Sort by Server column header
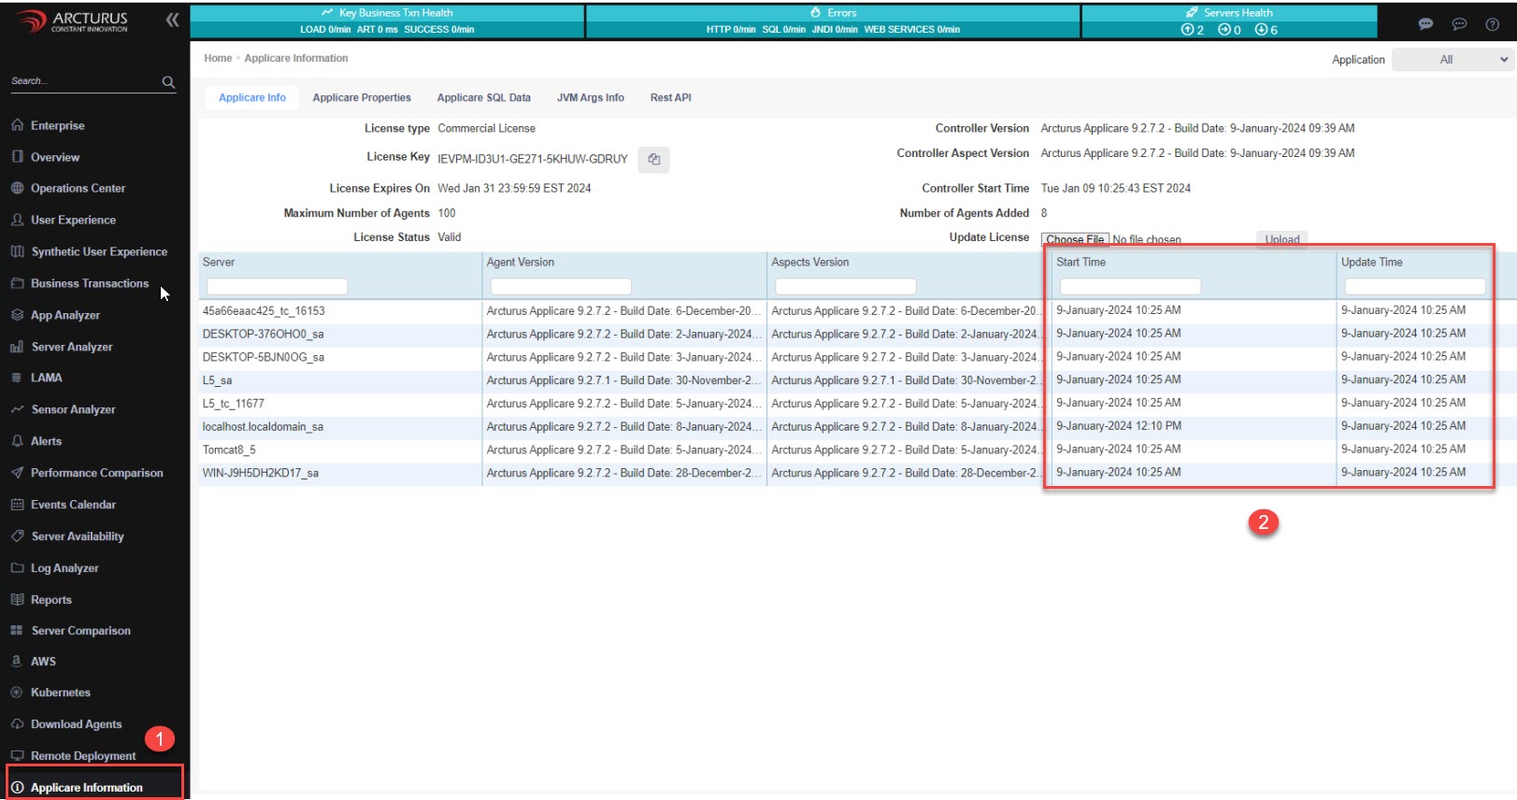 219,263
